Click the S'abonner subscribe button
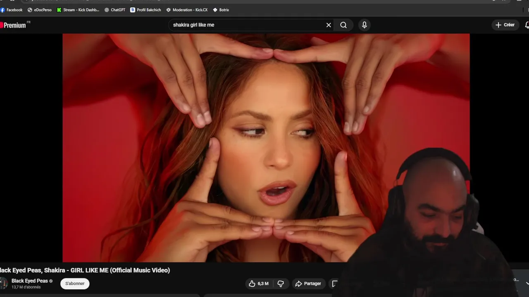Screen dimensions: 529x297 point(75,283)
